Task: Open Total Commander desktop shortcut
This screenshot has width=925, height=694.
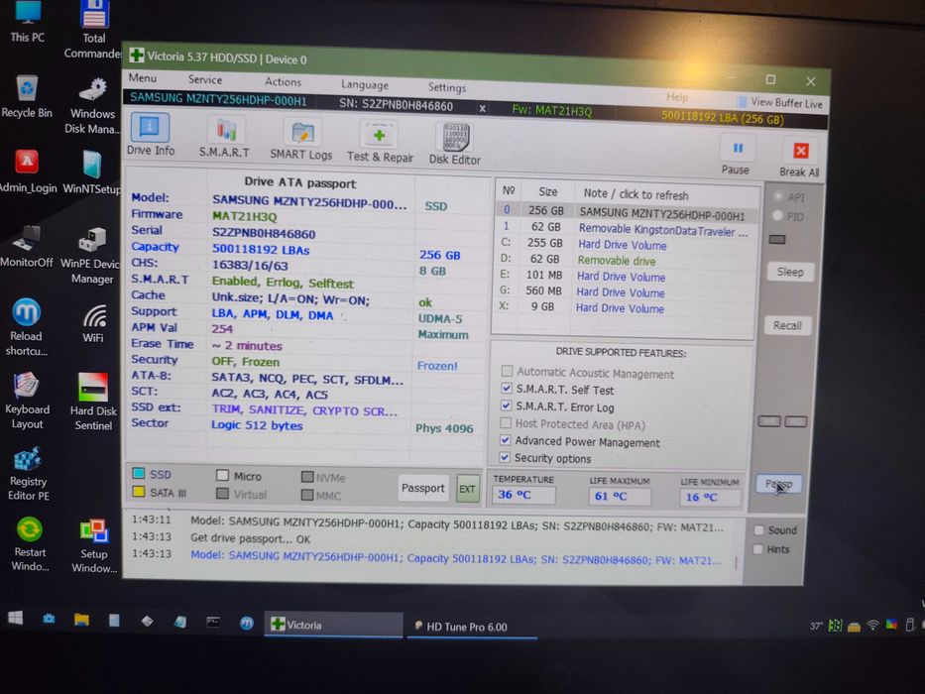Action: (x=93, y=30)
